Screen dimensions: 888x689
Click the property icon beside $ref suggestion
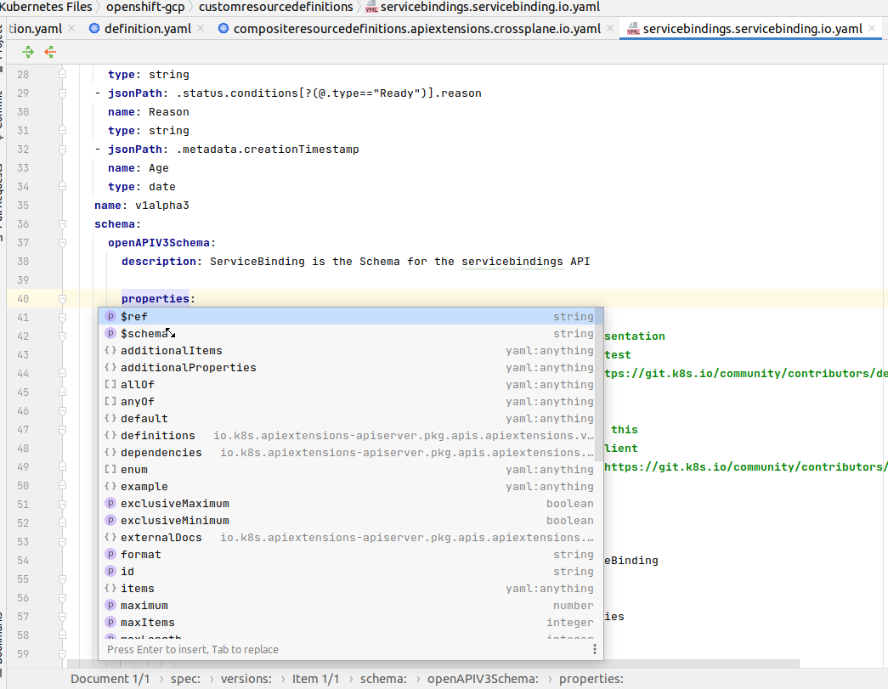pos(110,316)
